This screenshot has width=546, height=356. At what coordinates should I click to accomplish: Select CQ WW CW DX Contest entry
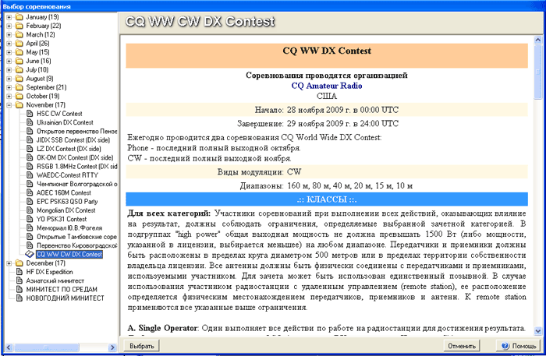pos(69,255)
